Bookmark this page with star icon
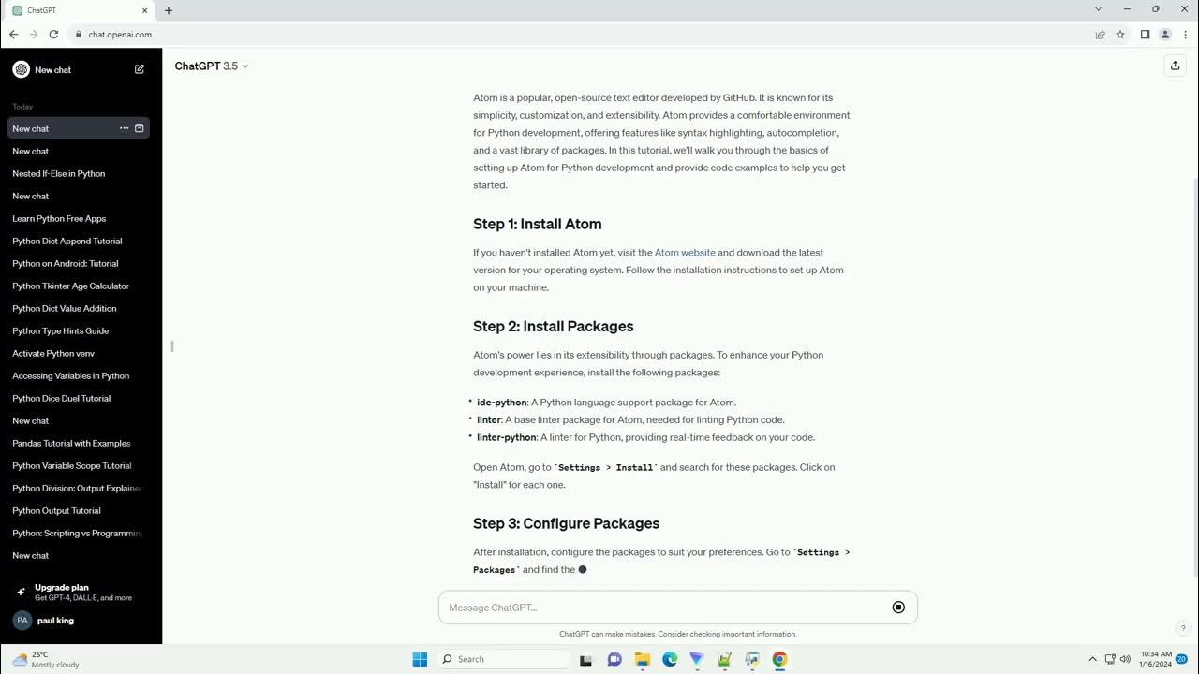1199x674 pixels. click(1120, 35)
